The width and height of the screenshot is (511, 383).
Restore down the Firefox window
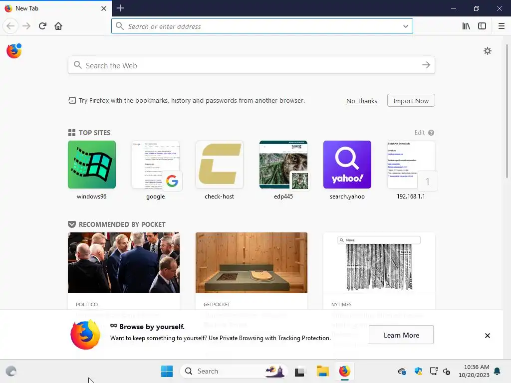coord(477,8)
